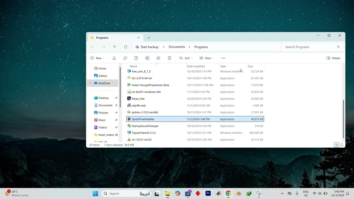
Task: Sort by Type column header
Action: (x=233, y=66)
